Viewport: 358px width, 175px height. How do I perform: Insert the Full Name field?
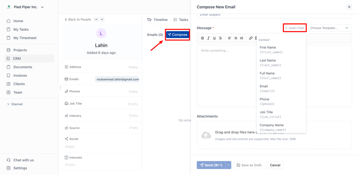pyautogui.click(x=281, y=75)
